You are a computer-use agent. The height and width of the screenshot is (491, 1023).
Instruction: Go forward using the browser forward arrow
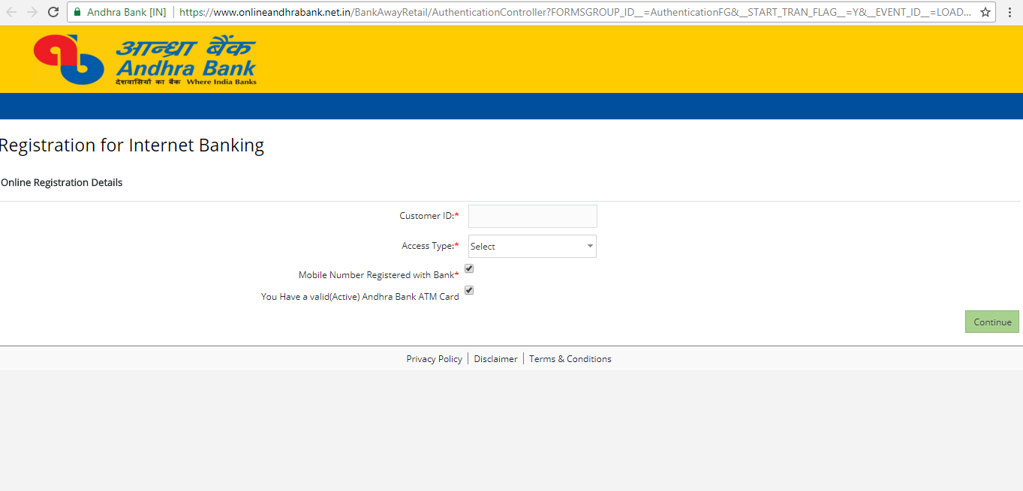click(32, 12)
